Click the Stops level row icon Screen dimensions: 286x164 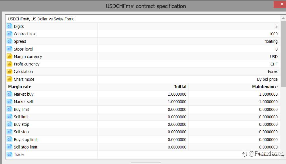click(x=9, y=49)
